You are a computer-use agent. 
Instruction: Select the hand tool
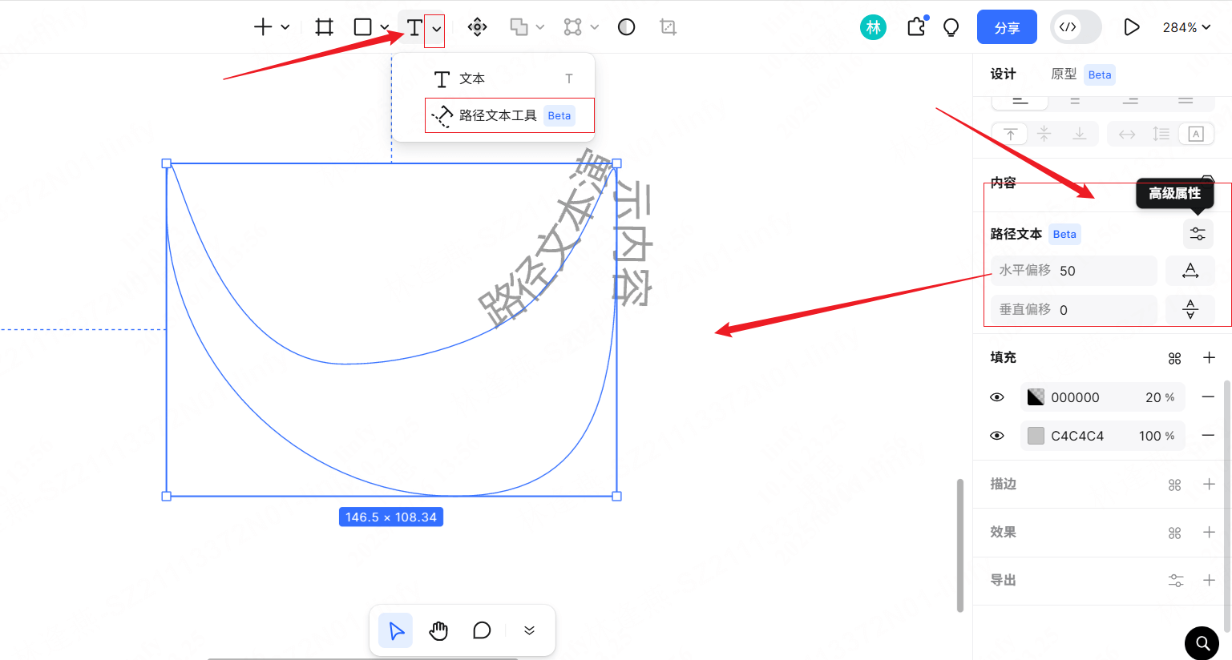(438, 630)
